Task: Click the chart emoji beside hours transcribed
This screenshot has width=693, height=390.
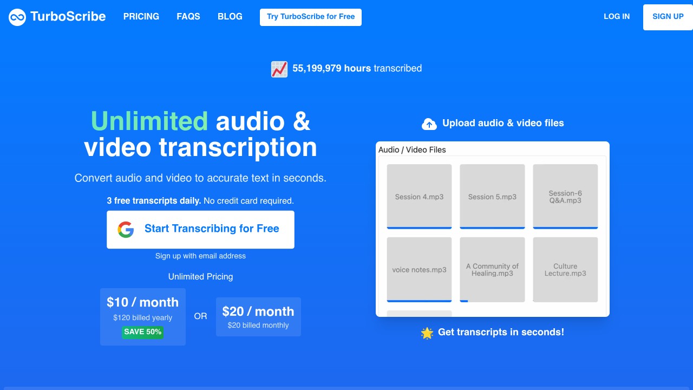Action: coord(279,69)
